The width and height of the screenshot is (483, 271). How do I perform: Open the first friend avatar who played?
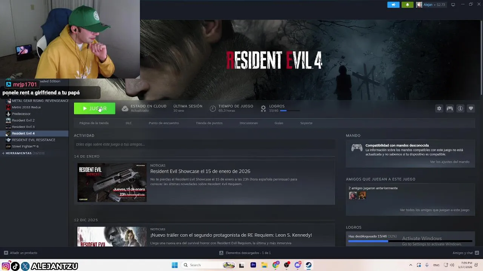click(x=353, y=195)
